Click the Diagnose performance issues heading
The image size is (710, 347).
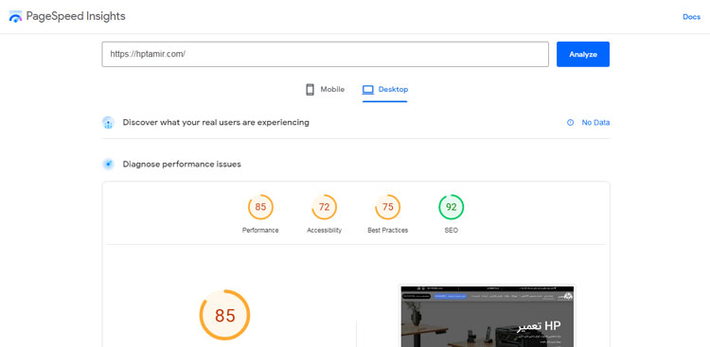coord(182,165)
